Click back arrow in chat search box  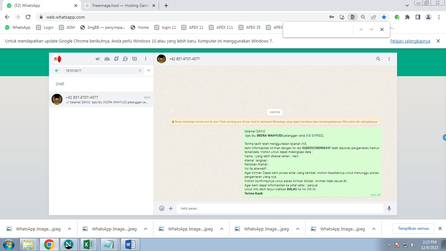click(57, 71)
